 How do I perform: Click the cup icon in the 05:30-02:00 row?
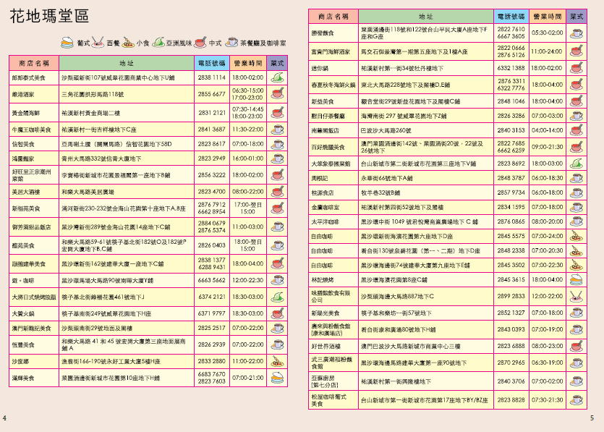tap(577, 33)
